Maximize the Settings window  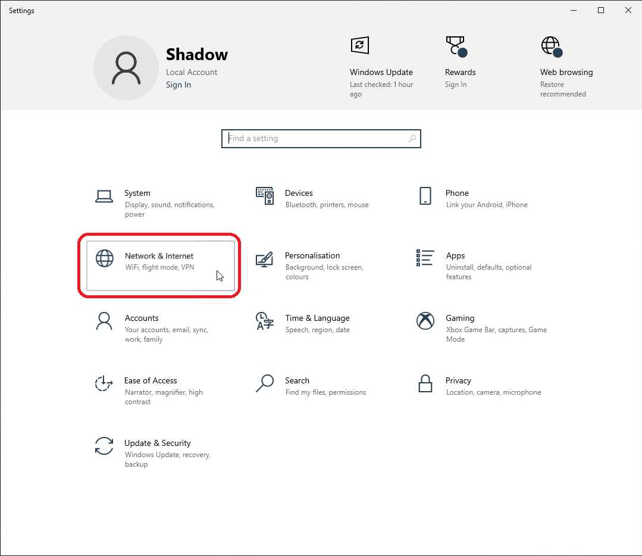(601, 10)
